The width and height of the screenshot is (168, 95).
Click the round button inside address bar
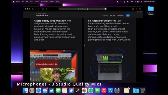[105, 9]
